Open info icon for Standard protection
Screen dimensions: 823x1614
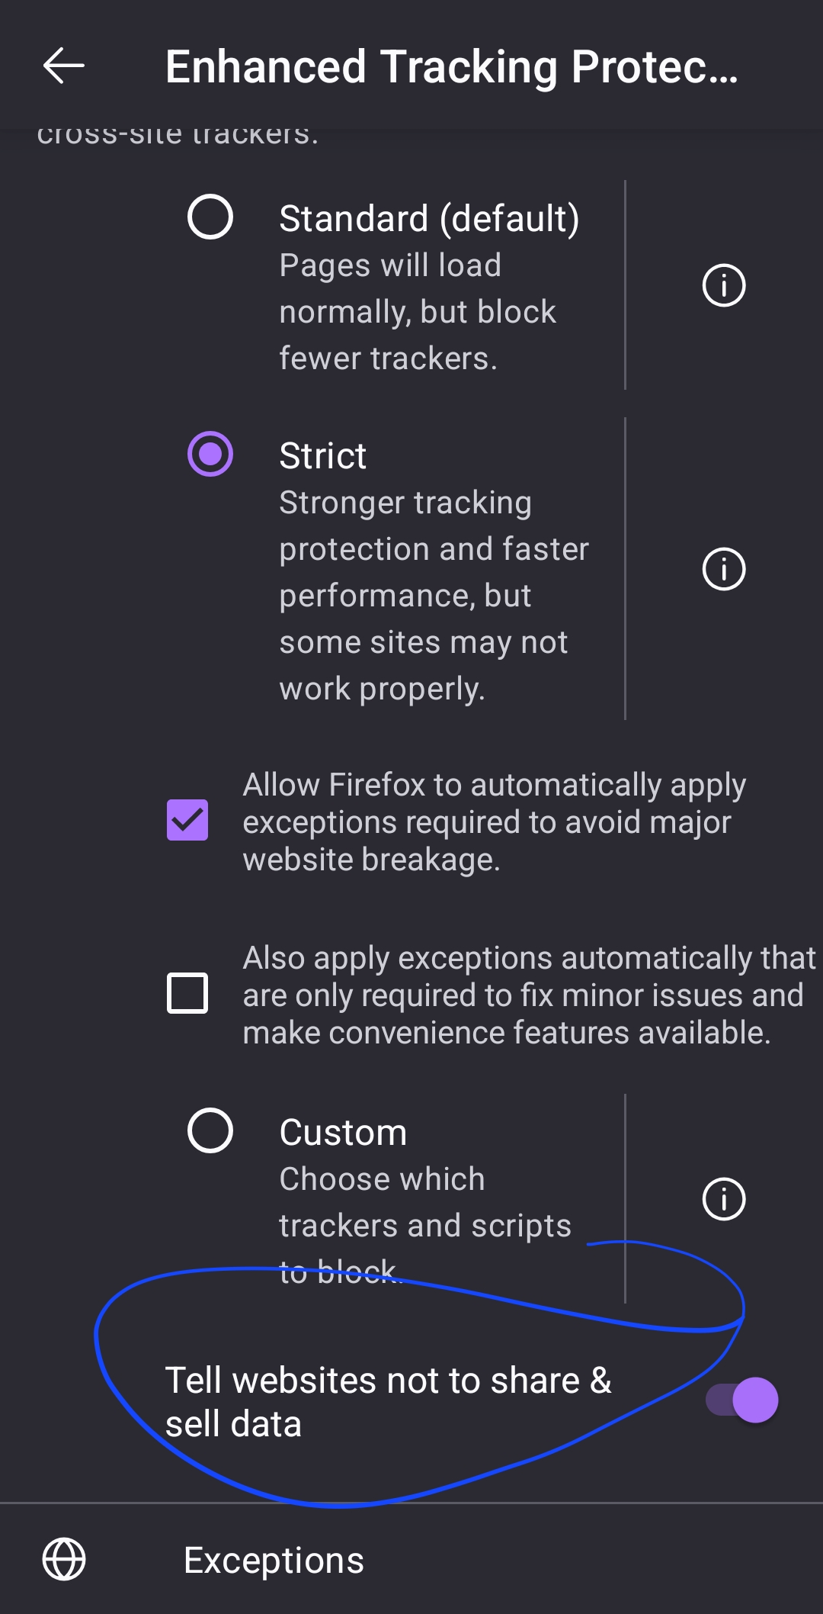pyautogui.click(x=723, y=285)
